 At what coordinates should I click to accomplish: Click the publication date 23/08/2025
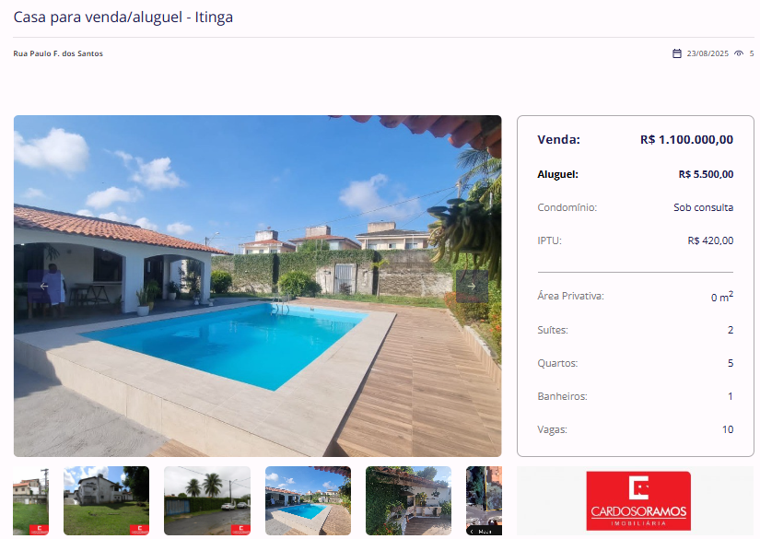tap(707, 53)
